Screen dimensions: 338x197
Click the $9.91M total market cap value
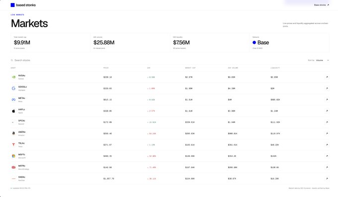[22, 42]
